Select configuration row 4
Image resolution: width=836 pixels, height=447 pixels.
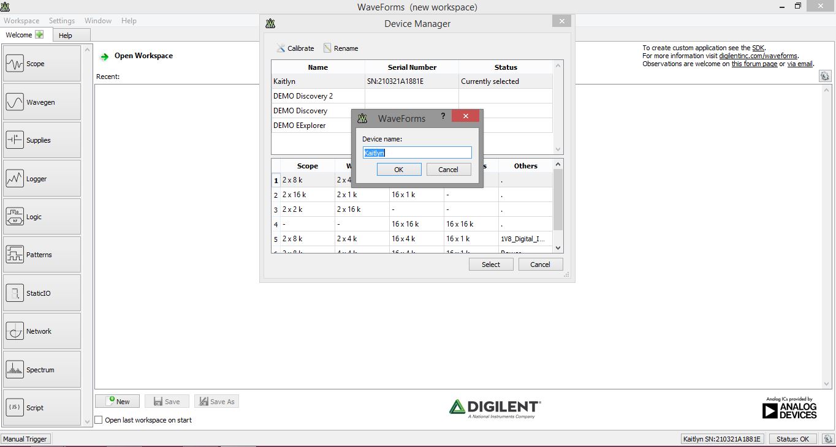(412, 224)
